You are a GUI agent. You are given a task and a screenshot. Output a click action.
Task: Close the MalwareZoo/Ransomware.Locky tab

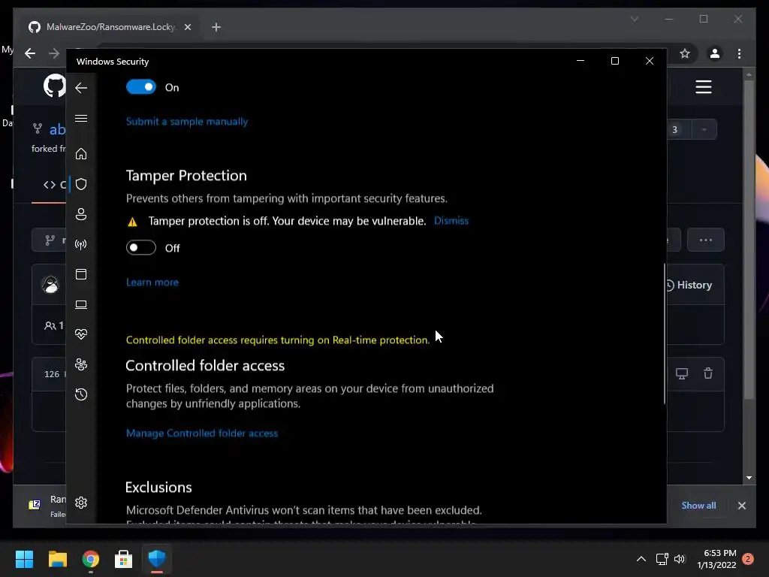point(187,28)
